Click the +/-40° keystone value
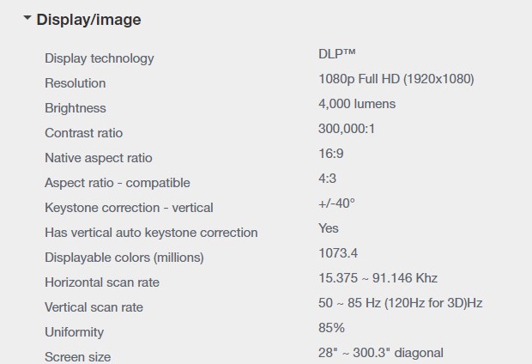The height and width of the screenshot is (364, 532). click(336, 203)
